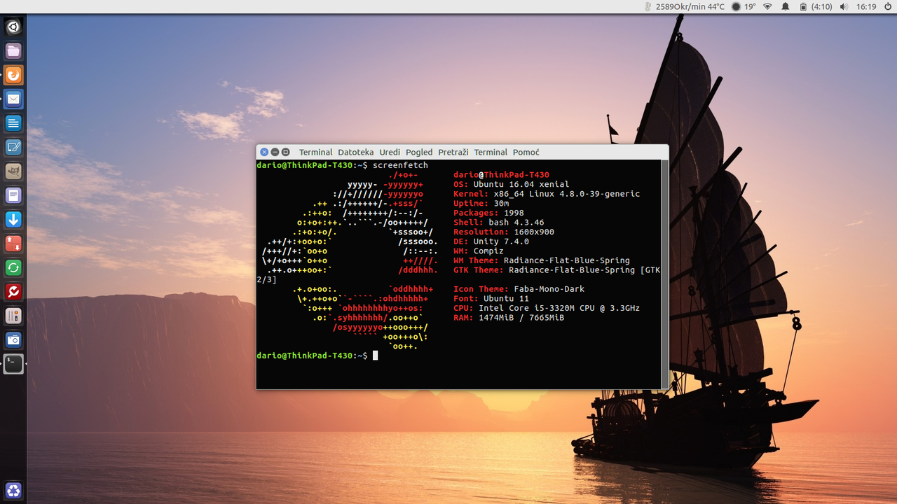Click the terminal window scrollbar
897x504 pixels.
click(x=664, y=274)
